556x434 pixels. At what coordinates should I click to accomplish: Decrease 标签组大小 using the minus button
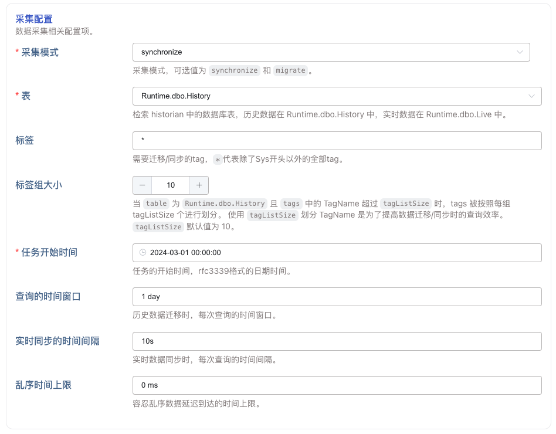143,185
